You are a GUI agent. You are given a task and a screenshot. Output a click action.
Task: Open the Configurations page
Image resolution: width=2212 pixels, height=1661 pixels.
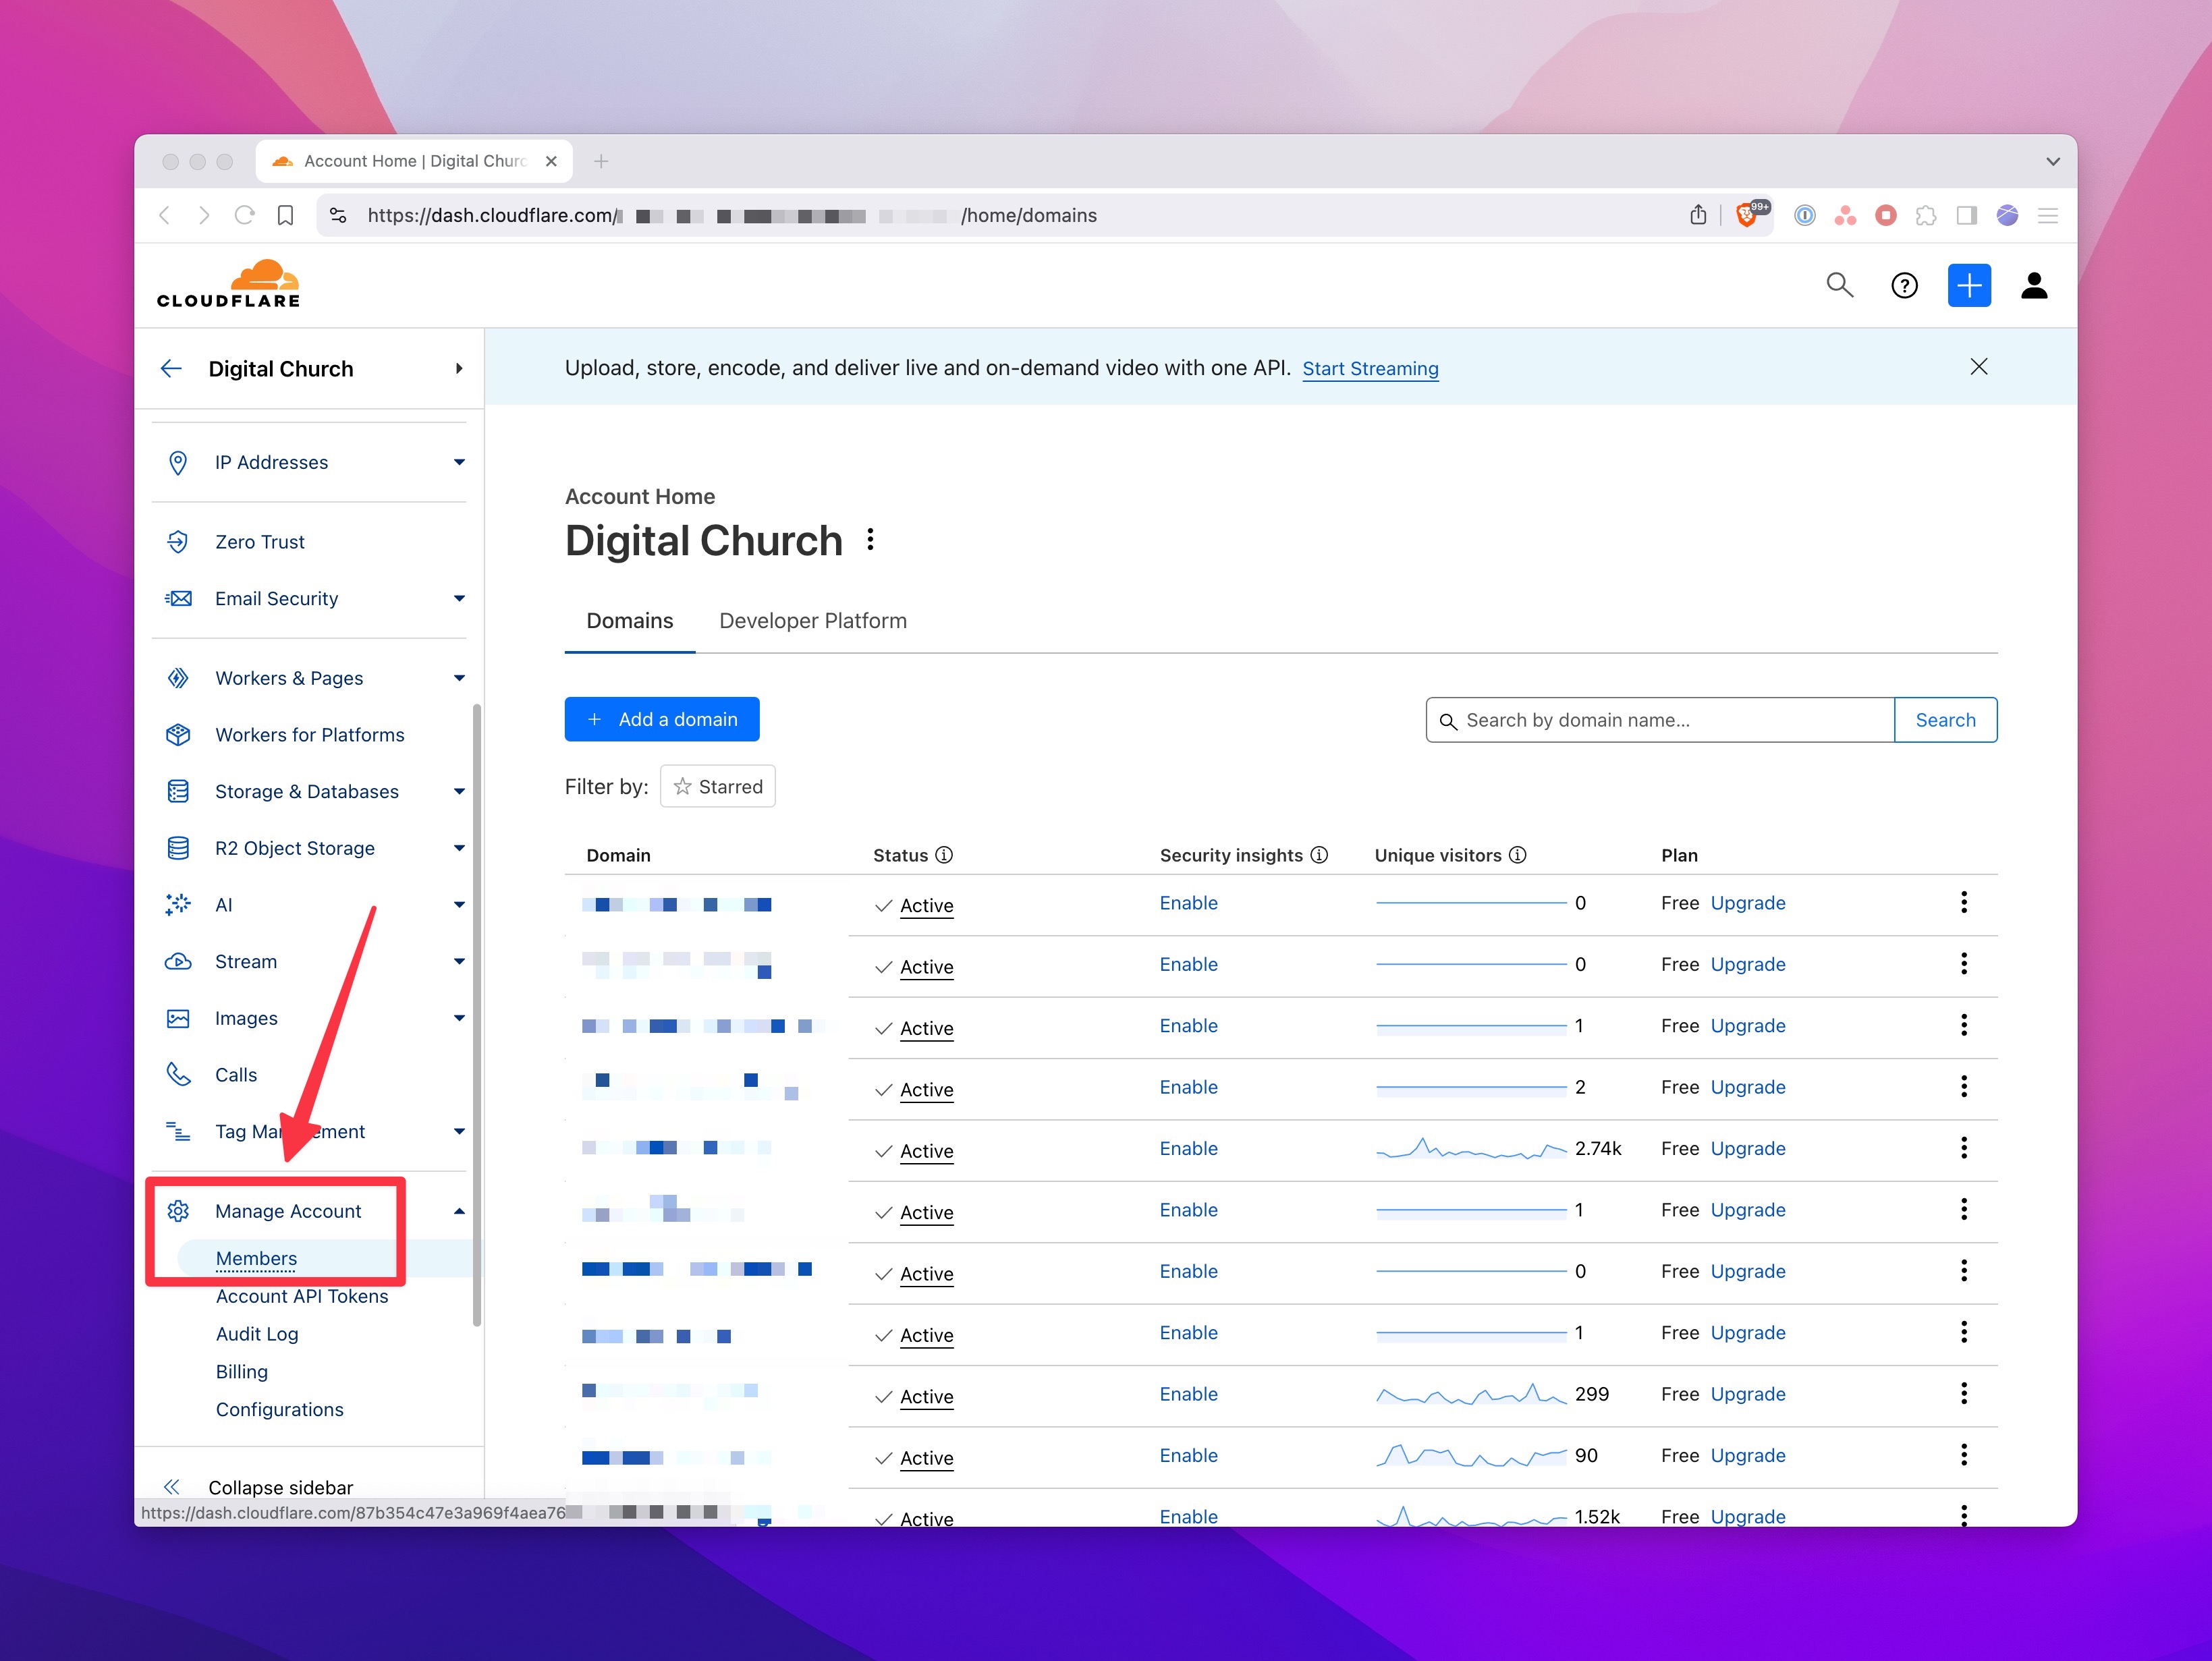[x=280, y=1410]
